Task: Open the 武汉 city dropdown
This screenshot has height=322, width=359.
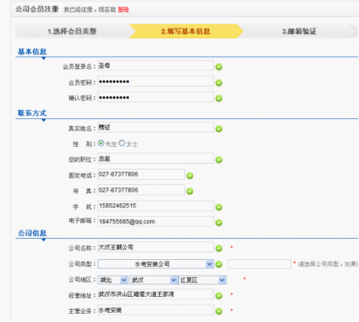Action: tap(153, 280)
